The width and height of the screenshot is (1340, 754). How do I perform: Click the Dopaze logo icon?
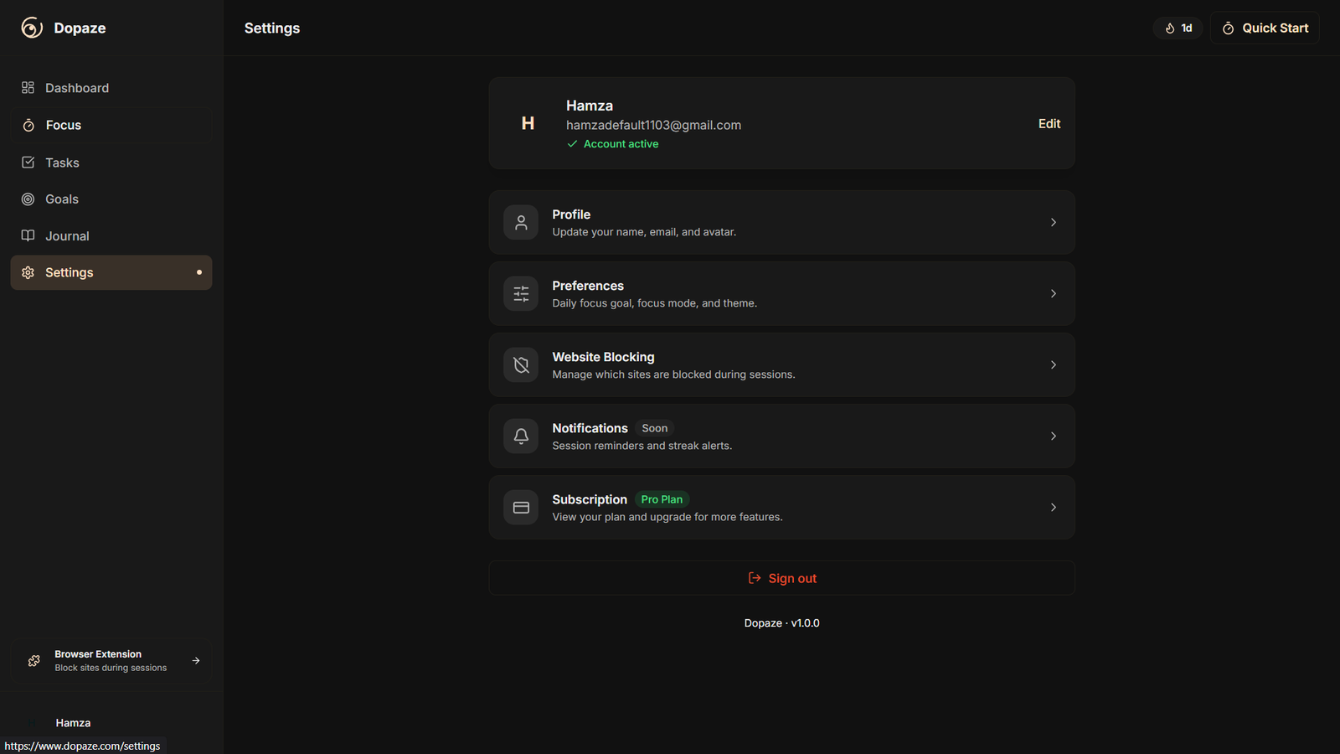click(32, 28)
